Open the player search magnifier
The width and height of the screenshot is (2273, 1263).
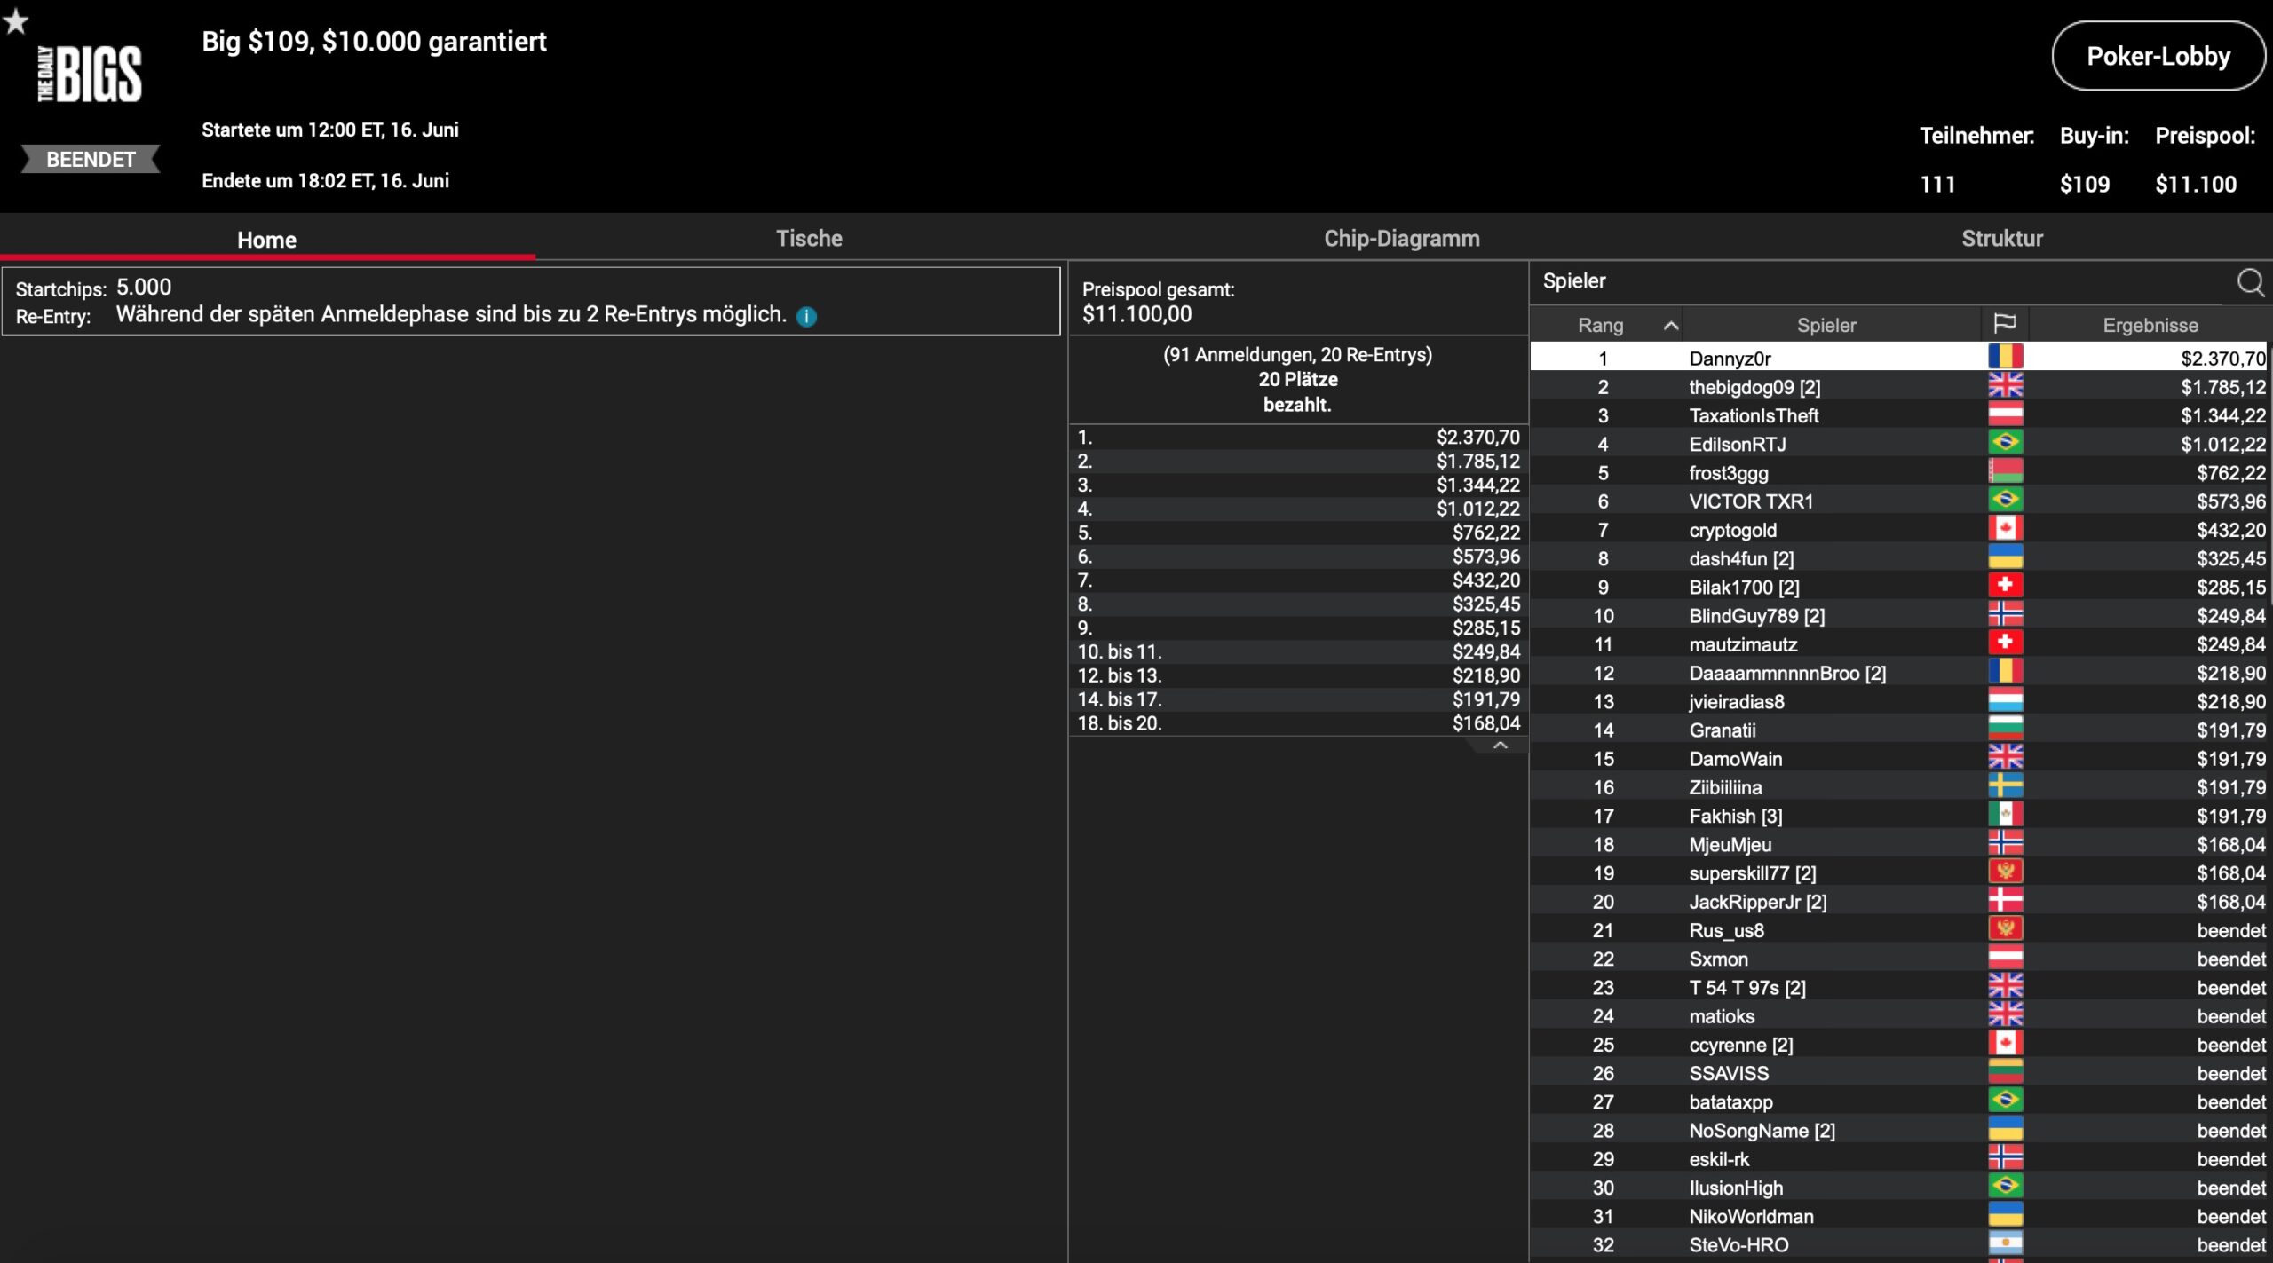pos(2249,282)
